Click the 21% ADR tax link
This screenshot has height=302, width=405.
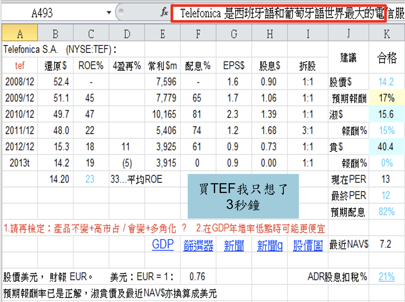387,276
